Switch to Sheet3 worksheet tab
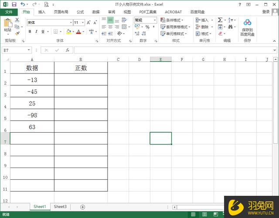The image size is (279, 218). (x=60, y=207)
